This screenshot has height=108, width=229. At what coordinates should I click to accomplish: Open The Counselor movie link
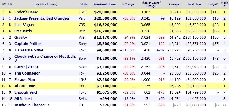click(x=27, y=73)
